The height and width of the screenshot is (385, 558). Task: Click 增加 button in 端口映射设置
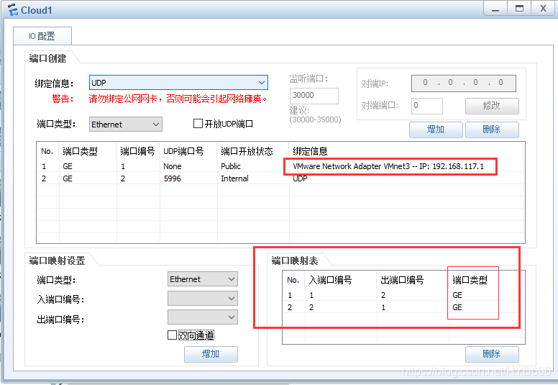pos(211,354)
